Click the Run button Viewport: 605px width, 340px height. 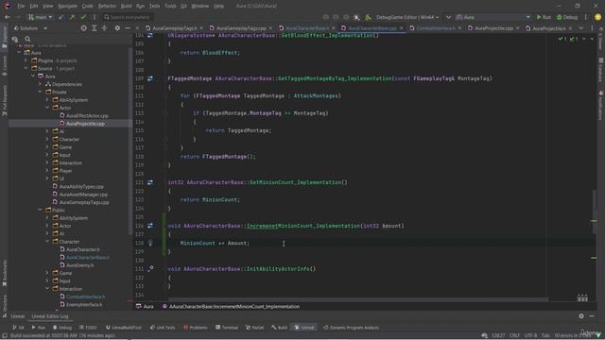[x=544, y=17]
